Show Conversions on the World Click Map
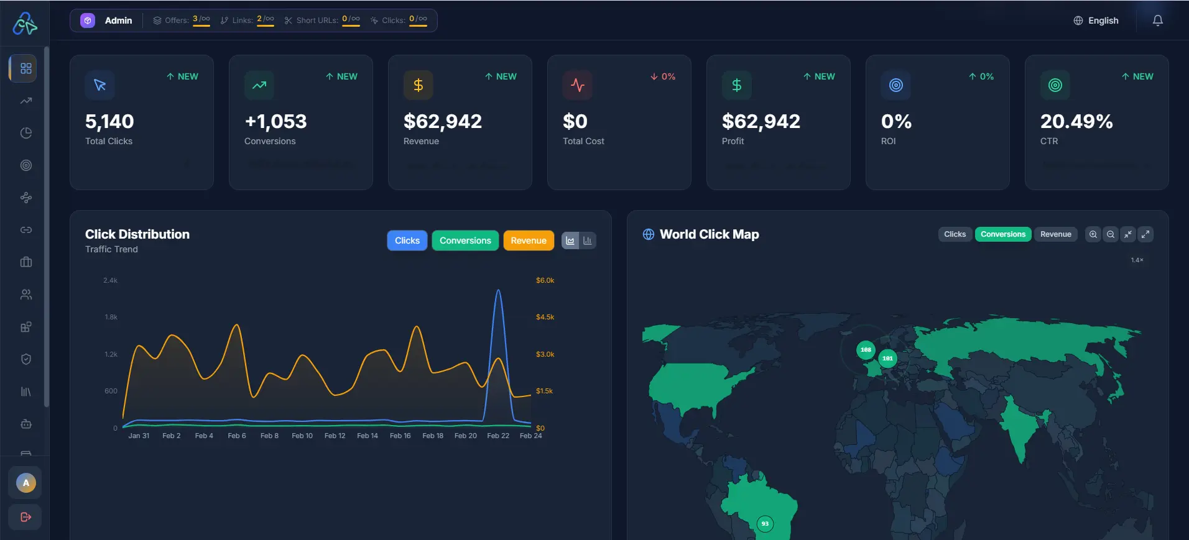The width and height of the screenshot is (1189, 540). click(x=1003, y=234)
